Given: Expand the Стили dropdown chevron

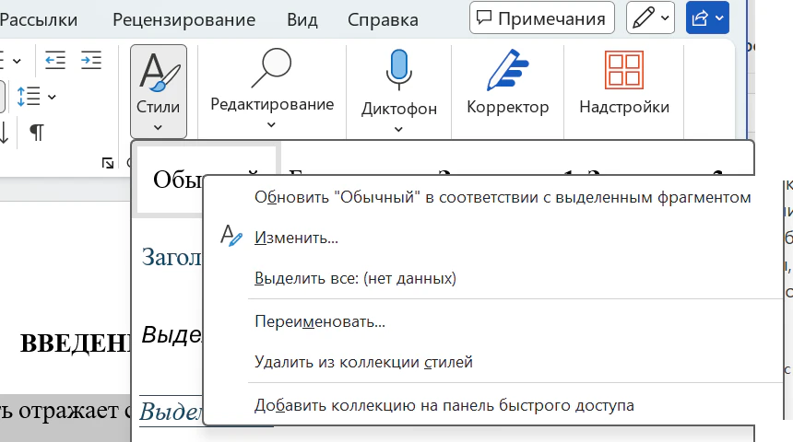Looking at the screenshot, I should tap(158, 127).
